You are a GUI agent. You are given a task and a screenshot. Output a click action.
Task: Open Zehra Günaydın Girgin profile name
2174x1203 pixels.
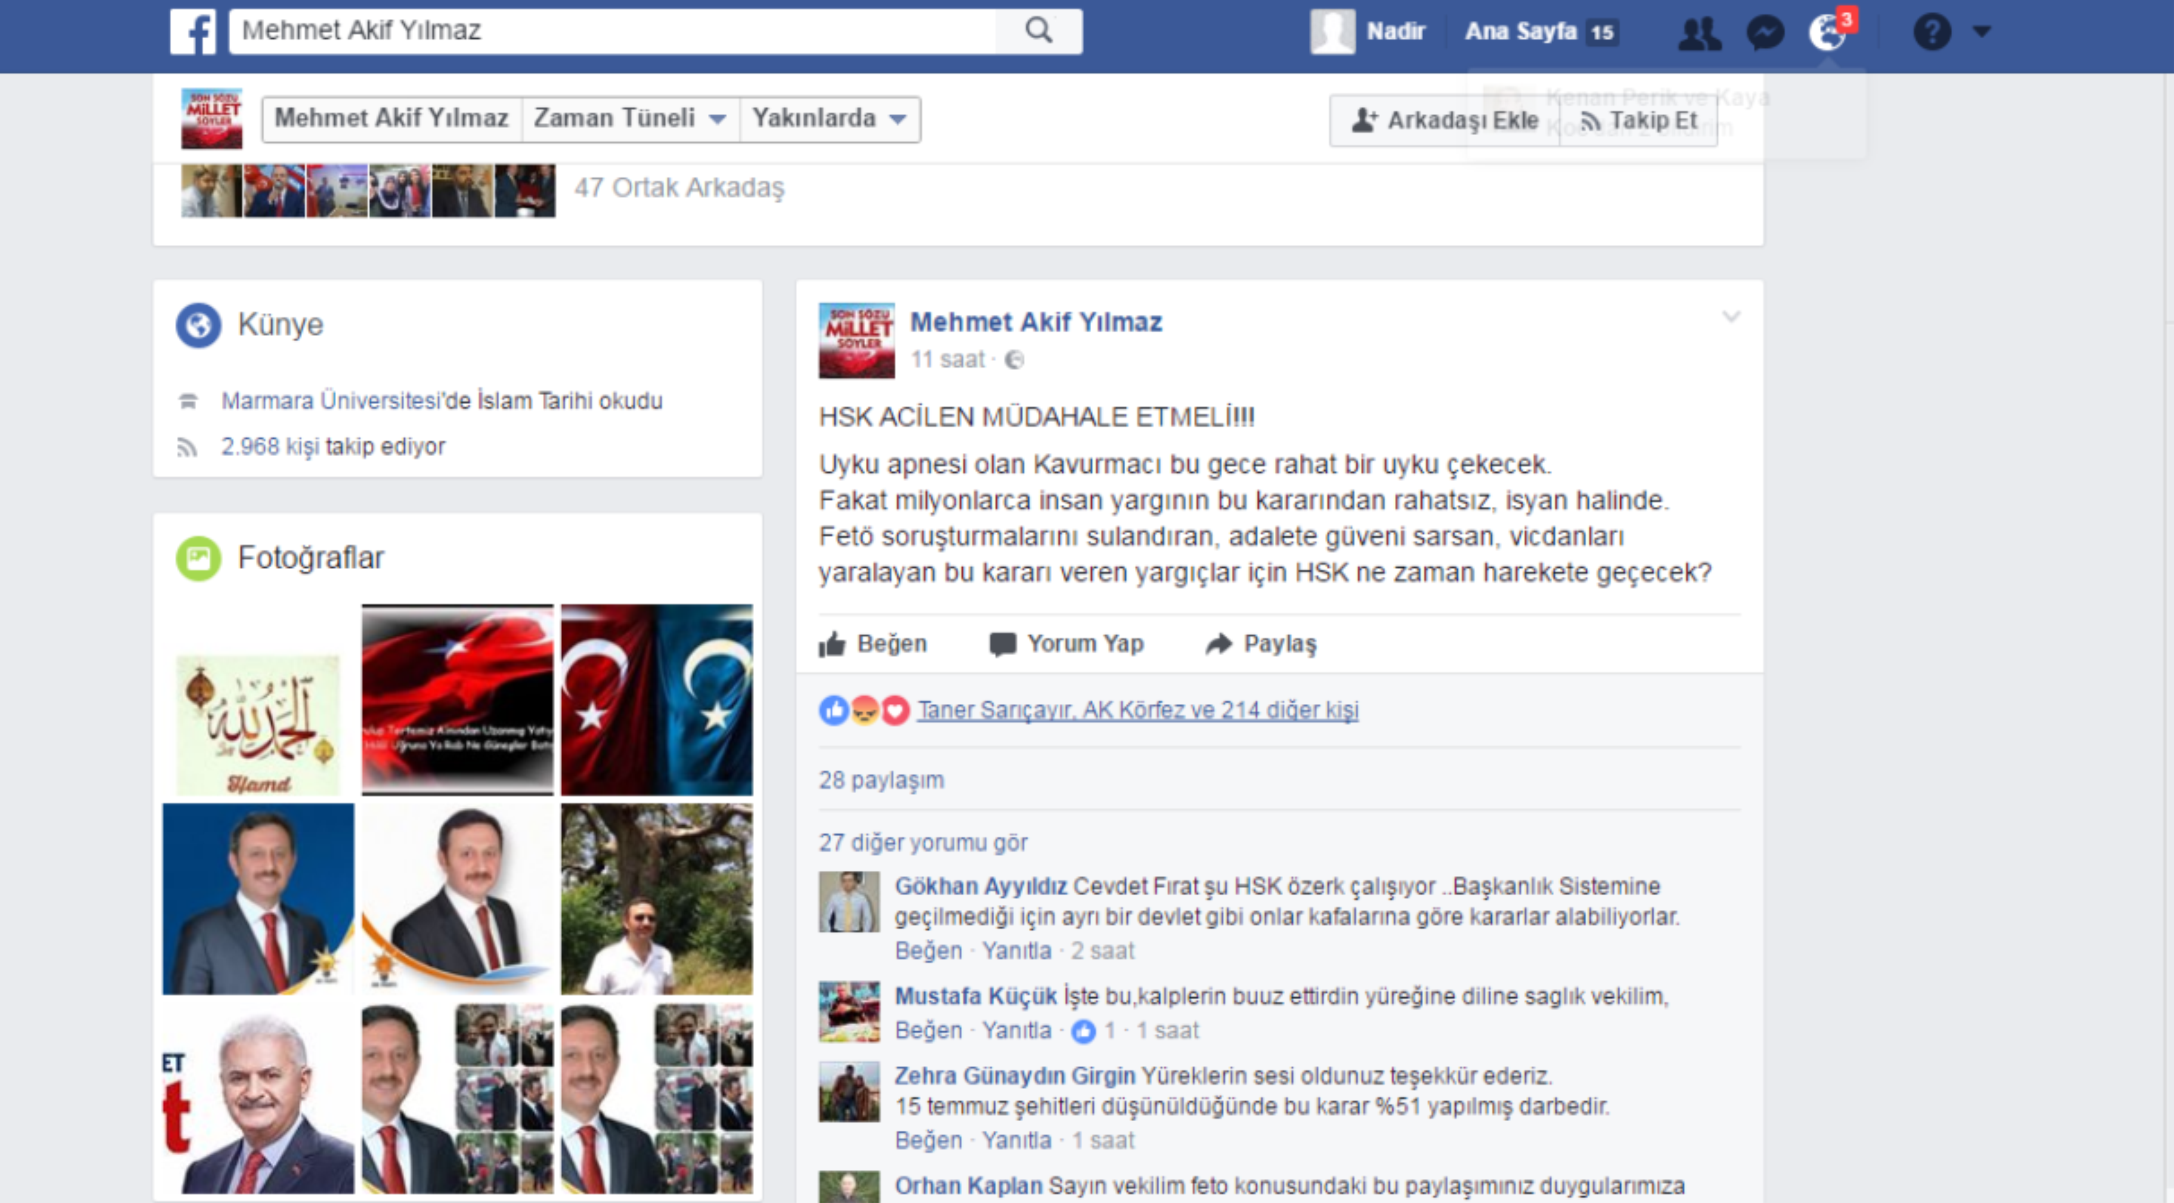1014,1076
